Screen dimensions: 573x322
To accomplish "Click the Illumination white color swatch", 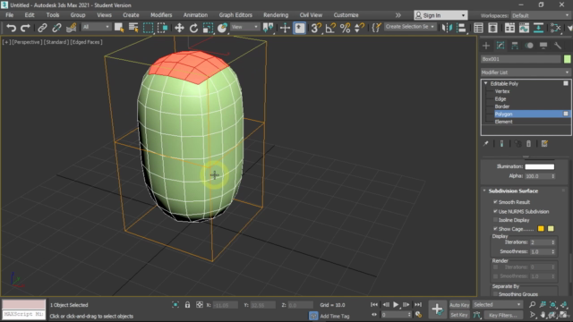I will click(540, 167).
